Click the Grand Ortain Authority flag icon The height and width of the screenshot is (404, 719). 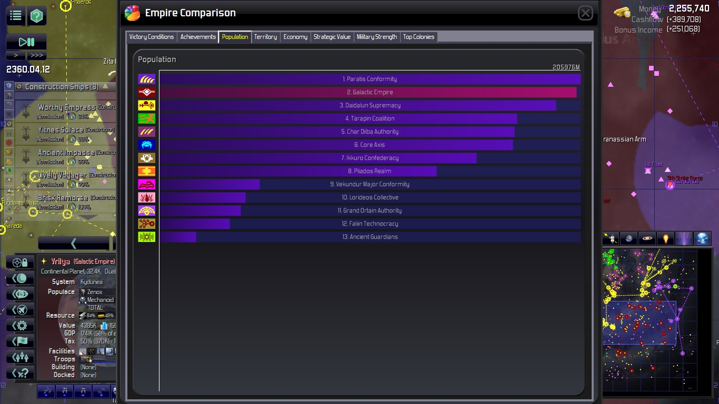147,210
